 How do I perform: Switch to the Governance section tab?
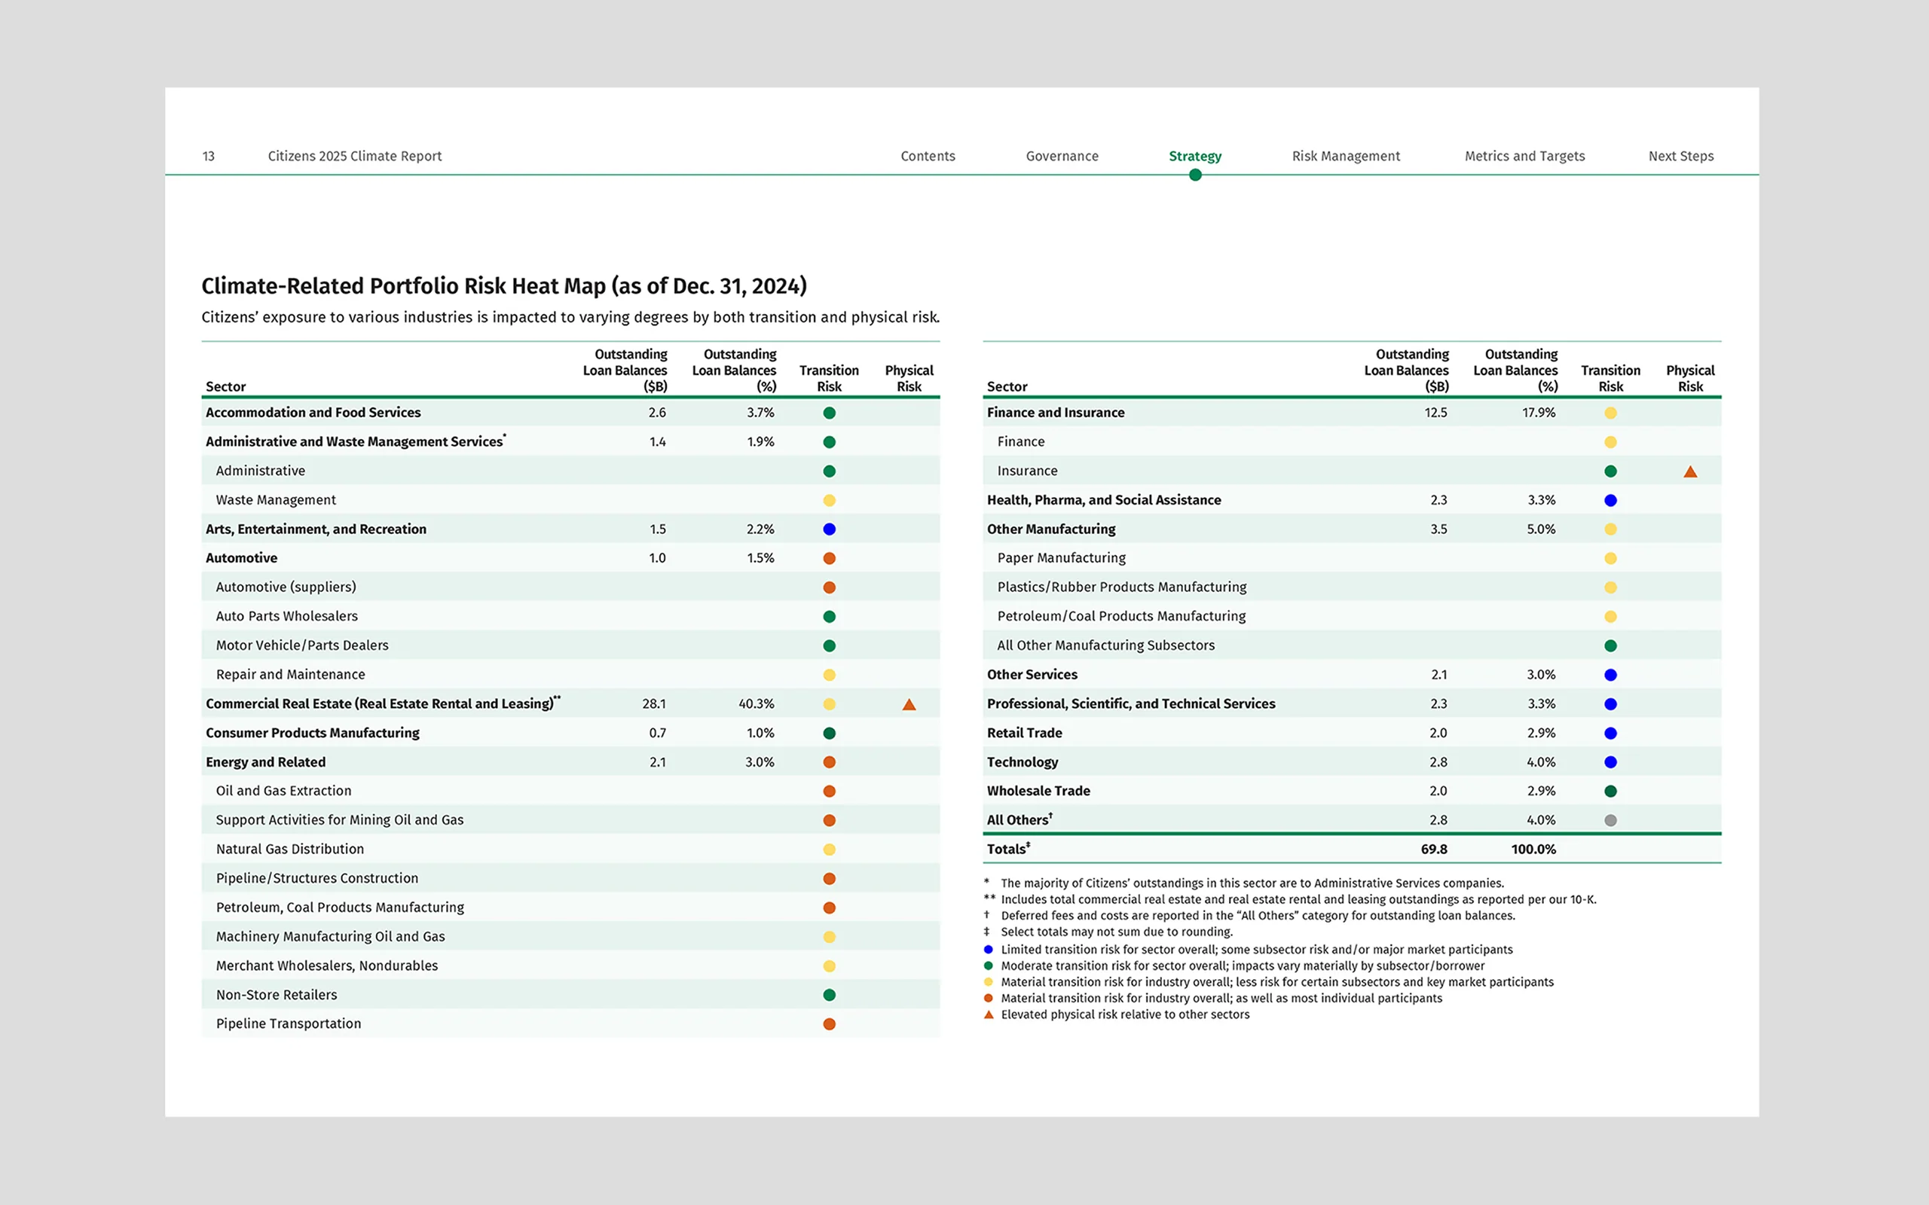[1062, 156]
